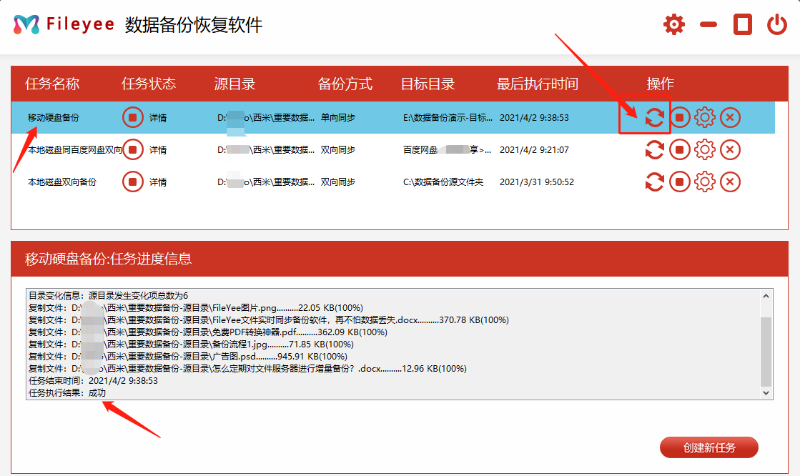This screenshot has height=476, width=800.
Task: Stop 本地磁盘双向备份 task in operations column
Action: pyautogui.click(x=680, y=182)
